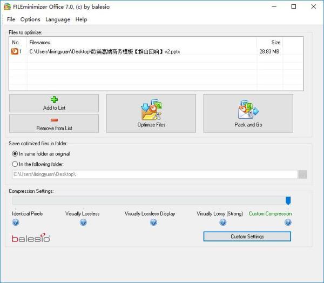Screen dimensions: 324x283
Task: Click the compression slider handle
Action: click(x=288, y=200)
